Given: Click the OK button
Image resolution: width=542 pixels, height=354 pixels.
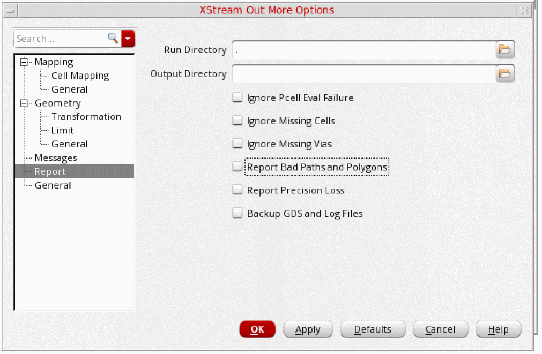Looking at the screenshot, I should click(x=257, y=329).
